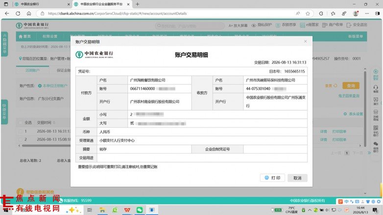Open browser settings ellipsis menu
Image resolution: width=383 pixels, height=215 pixels.
click(367, 13)
